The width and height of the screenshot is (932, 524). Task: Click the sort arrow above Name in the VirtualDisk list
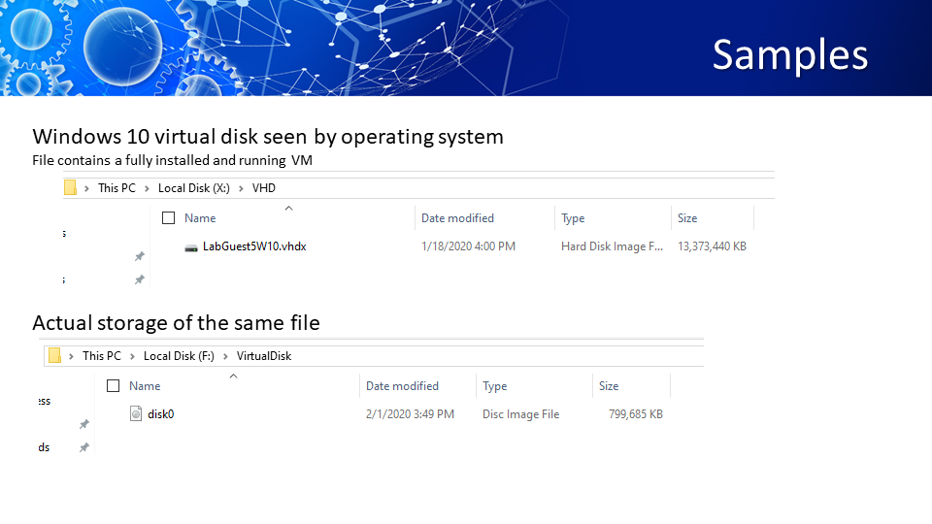pos(234,376)
